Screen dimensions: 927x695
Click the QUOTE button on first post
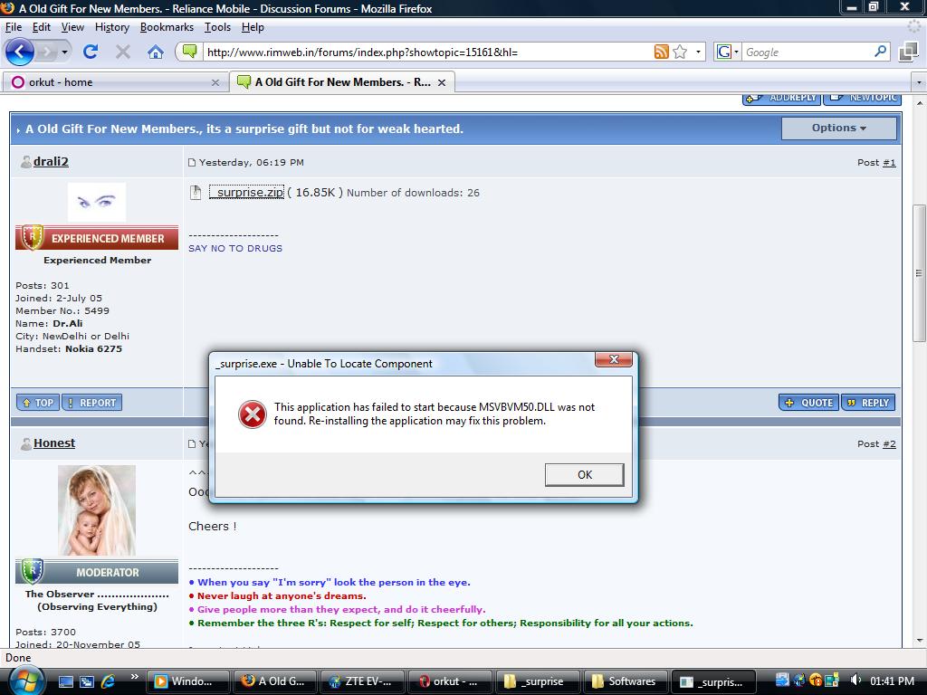click(x=808, y=403)
